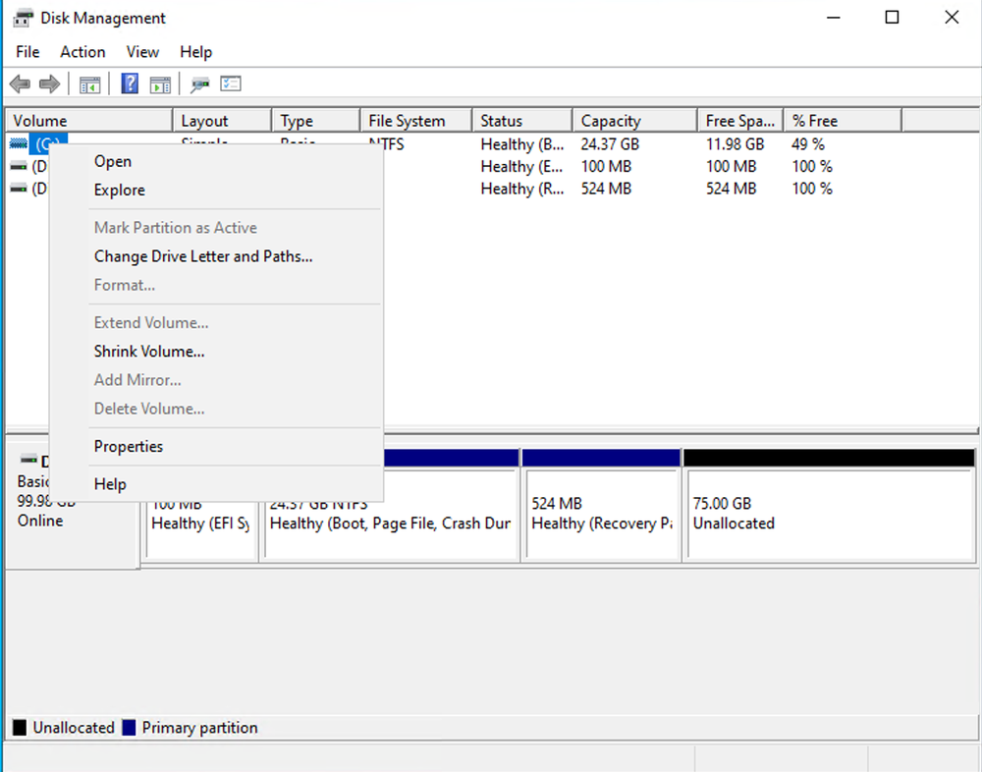Toggle the Show/Hide Console Tree icon
982x772 pixels.
point(90,83)
